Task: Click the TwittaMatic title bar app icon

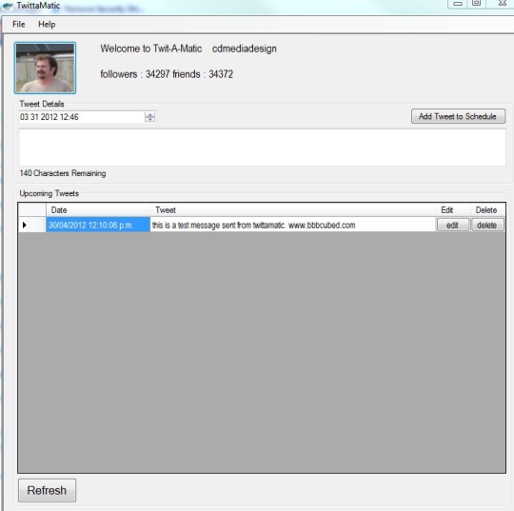Action: [8, 6]
